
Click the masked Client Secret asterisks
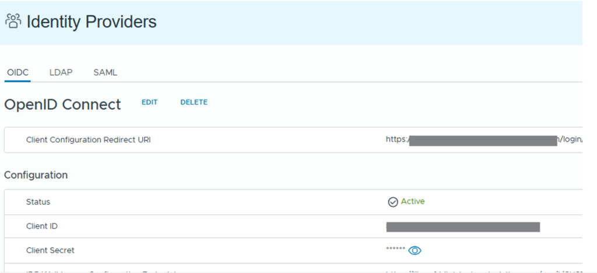(395, 249)
